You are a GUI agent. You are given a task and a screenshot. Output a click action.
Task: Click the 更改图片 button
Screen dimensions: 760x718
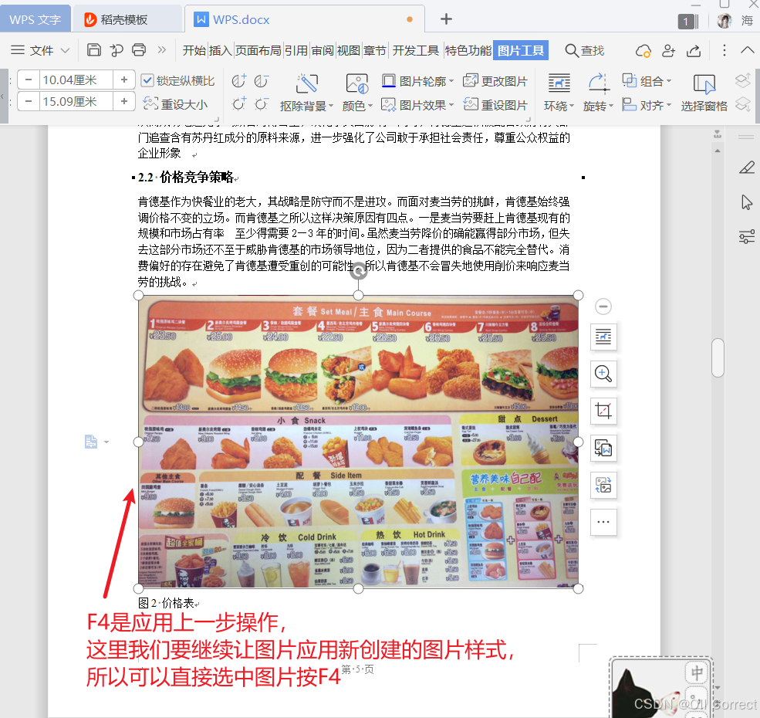tap(495, 81)
